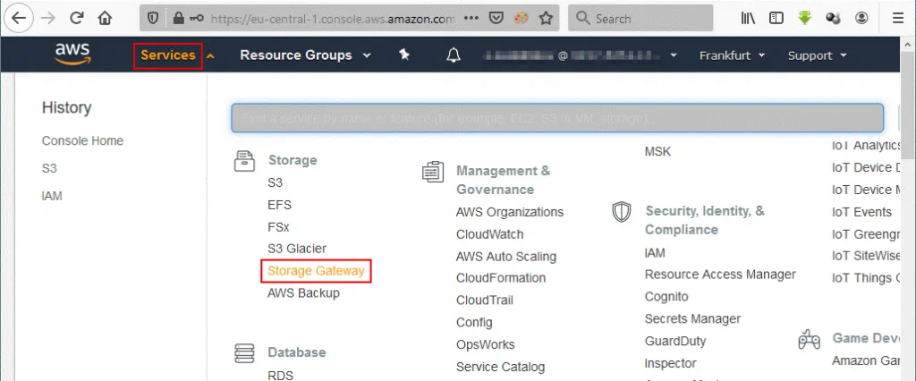Open Console Home from History
The image size is (916, 381).
(82, 141)
